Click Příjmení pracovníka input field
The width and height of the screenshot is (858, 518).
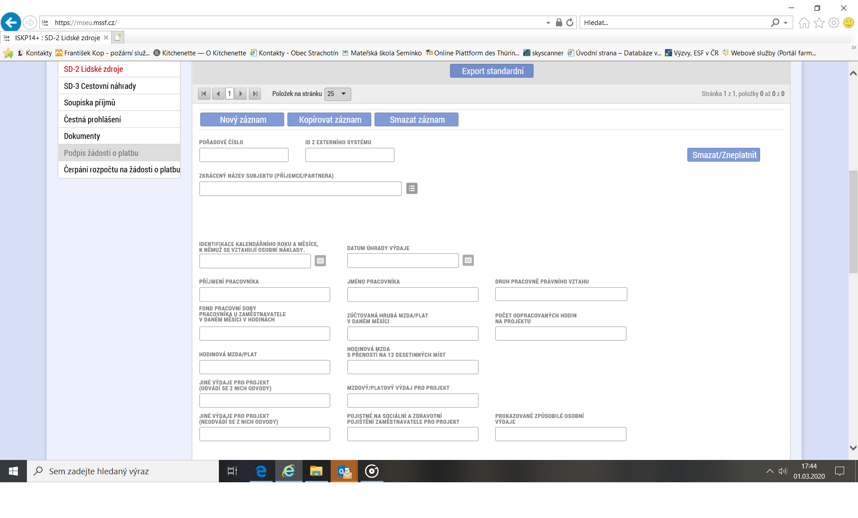[x=265, y=295]
